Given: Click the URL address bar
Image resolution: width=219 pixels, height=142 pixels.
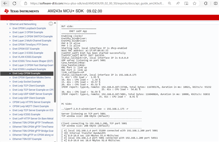Looking at the screenshot, I should click(x=97, y=3).
